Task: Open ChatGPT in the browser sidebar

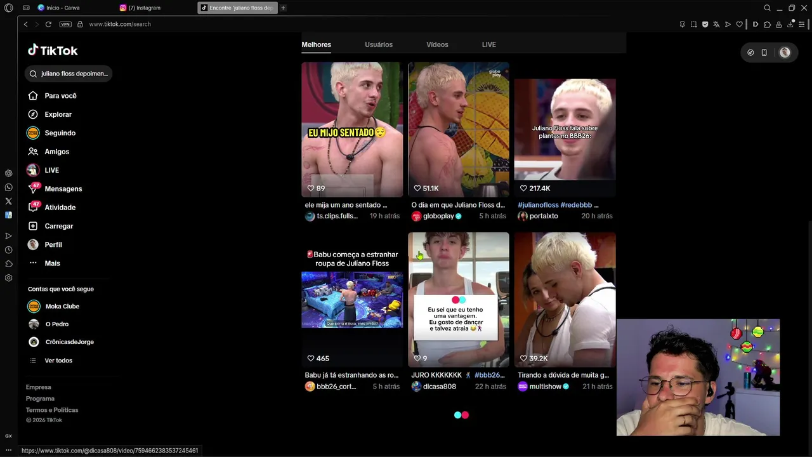Action: pyautogui.click(x=8, y=173)
